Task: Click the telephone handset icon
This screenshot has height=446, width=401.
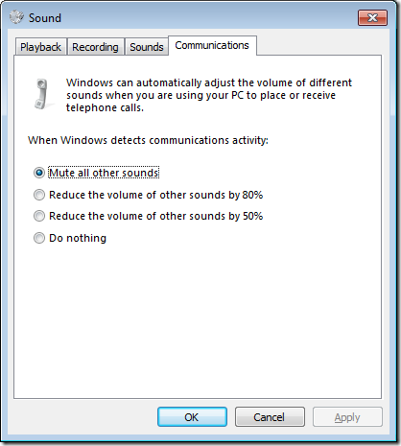Action: pyautogui.click(x=42, y=94)
